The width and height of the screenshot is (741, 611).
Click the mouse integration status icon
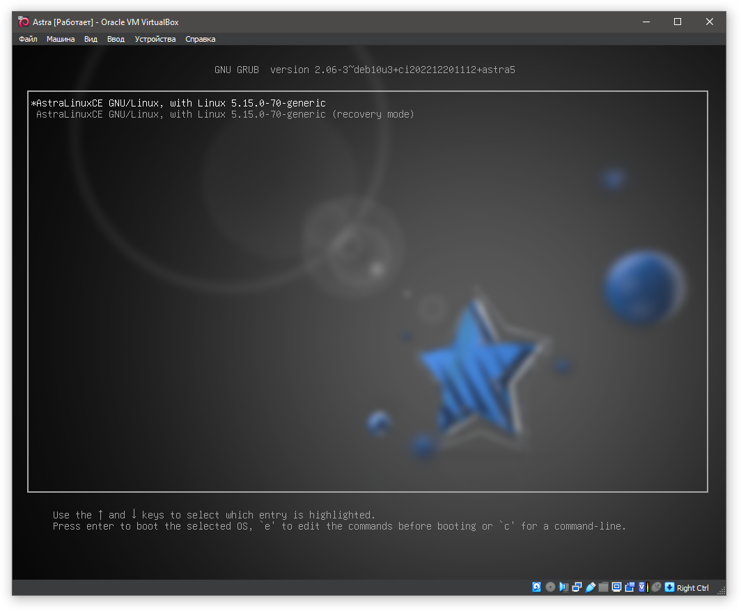coord(657,587)
